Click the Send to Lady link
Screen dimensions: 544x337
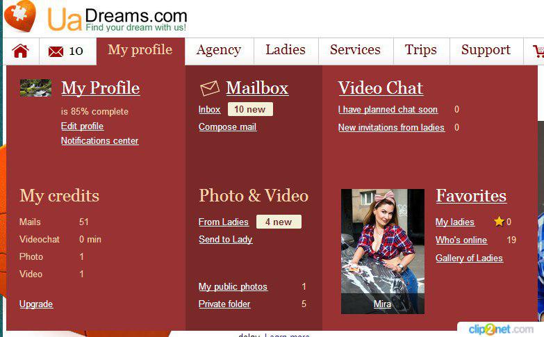226,240
